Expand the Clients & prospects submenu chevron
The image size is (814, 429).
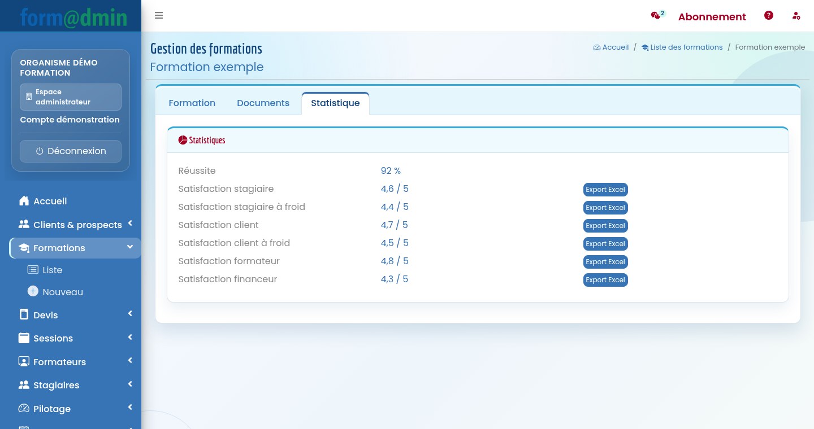(x=130, y=224)
